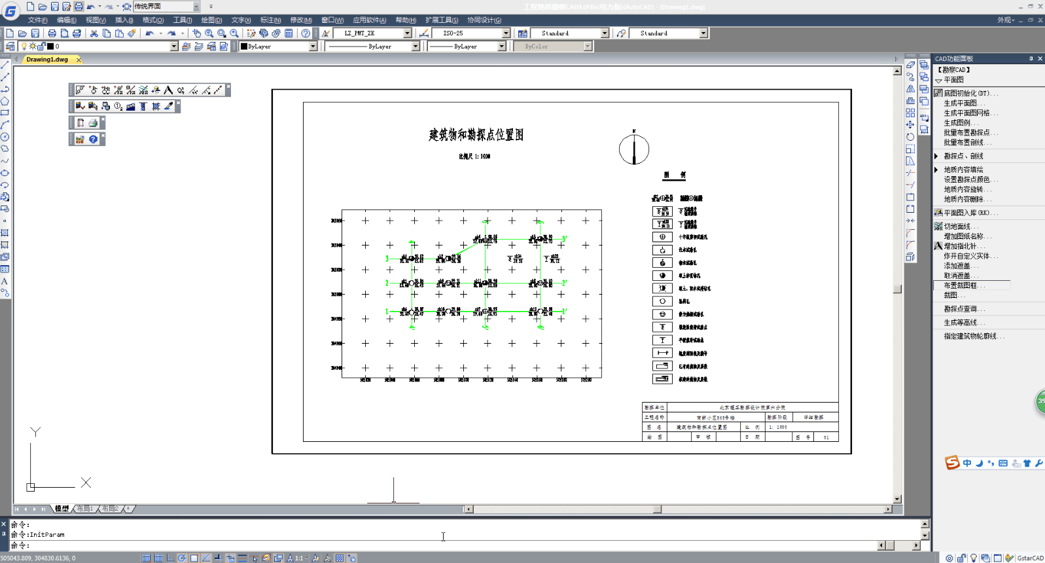The image size is (1045, 563).
Task: Select the Polygon draw tool
Action: (x=5, y=101)
